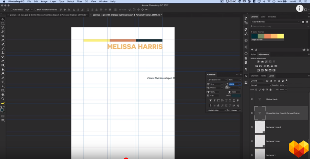The image size is (310, 159).
Task: Pick the Crop tool
Action: (x=3, y=36)
